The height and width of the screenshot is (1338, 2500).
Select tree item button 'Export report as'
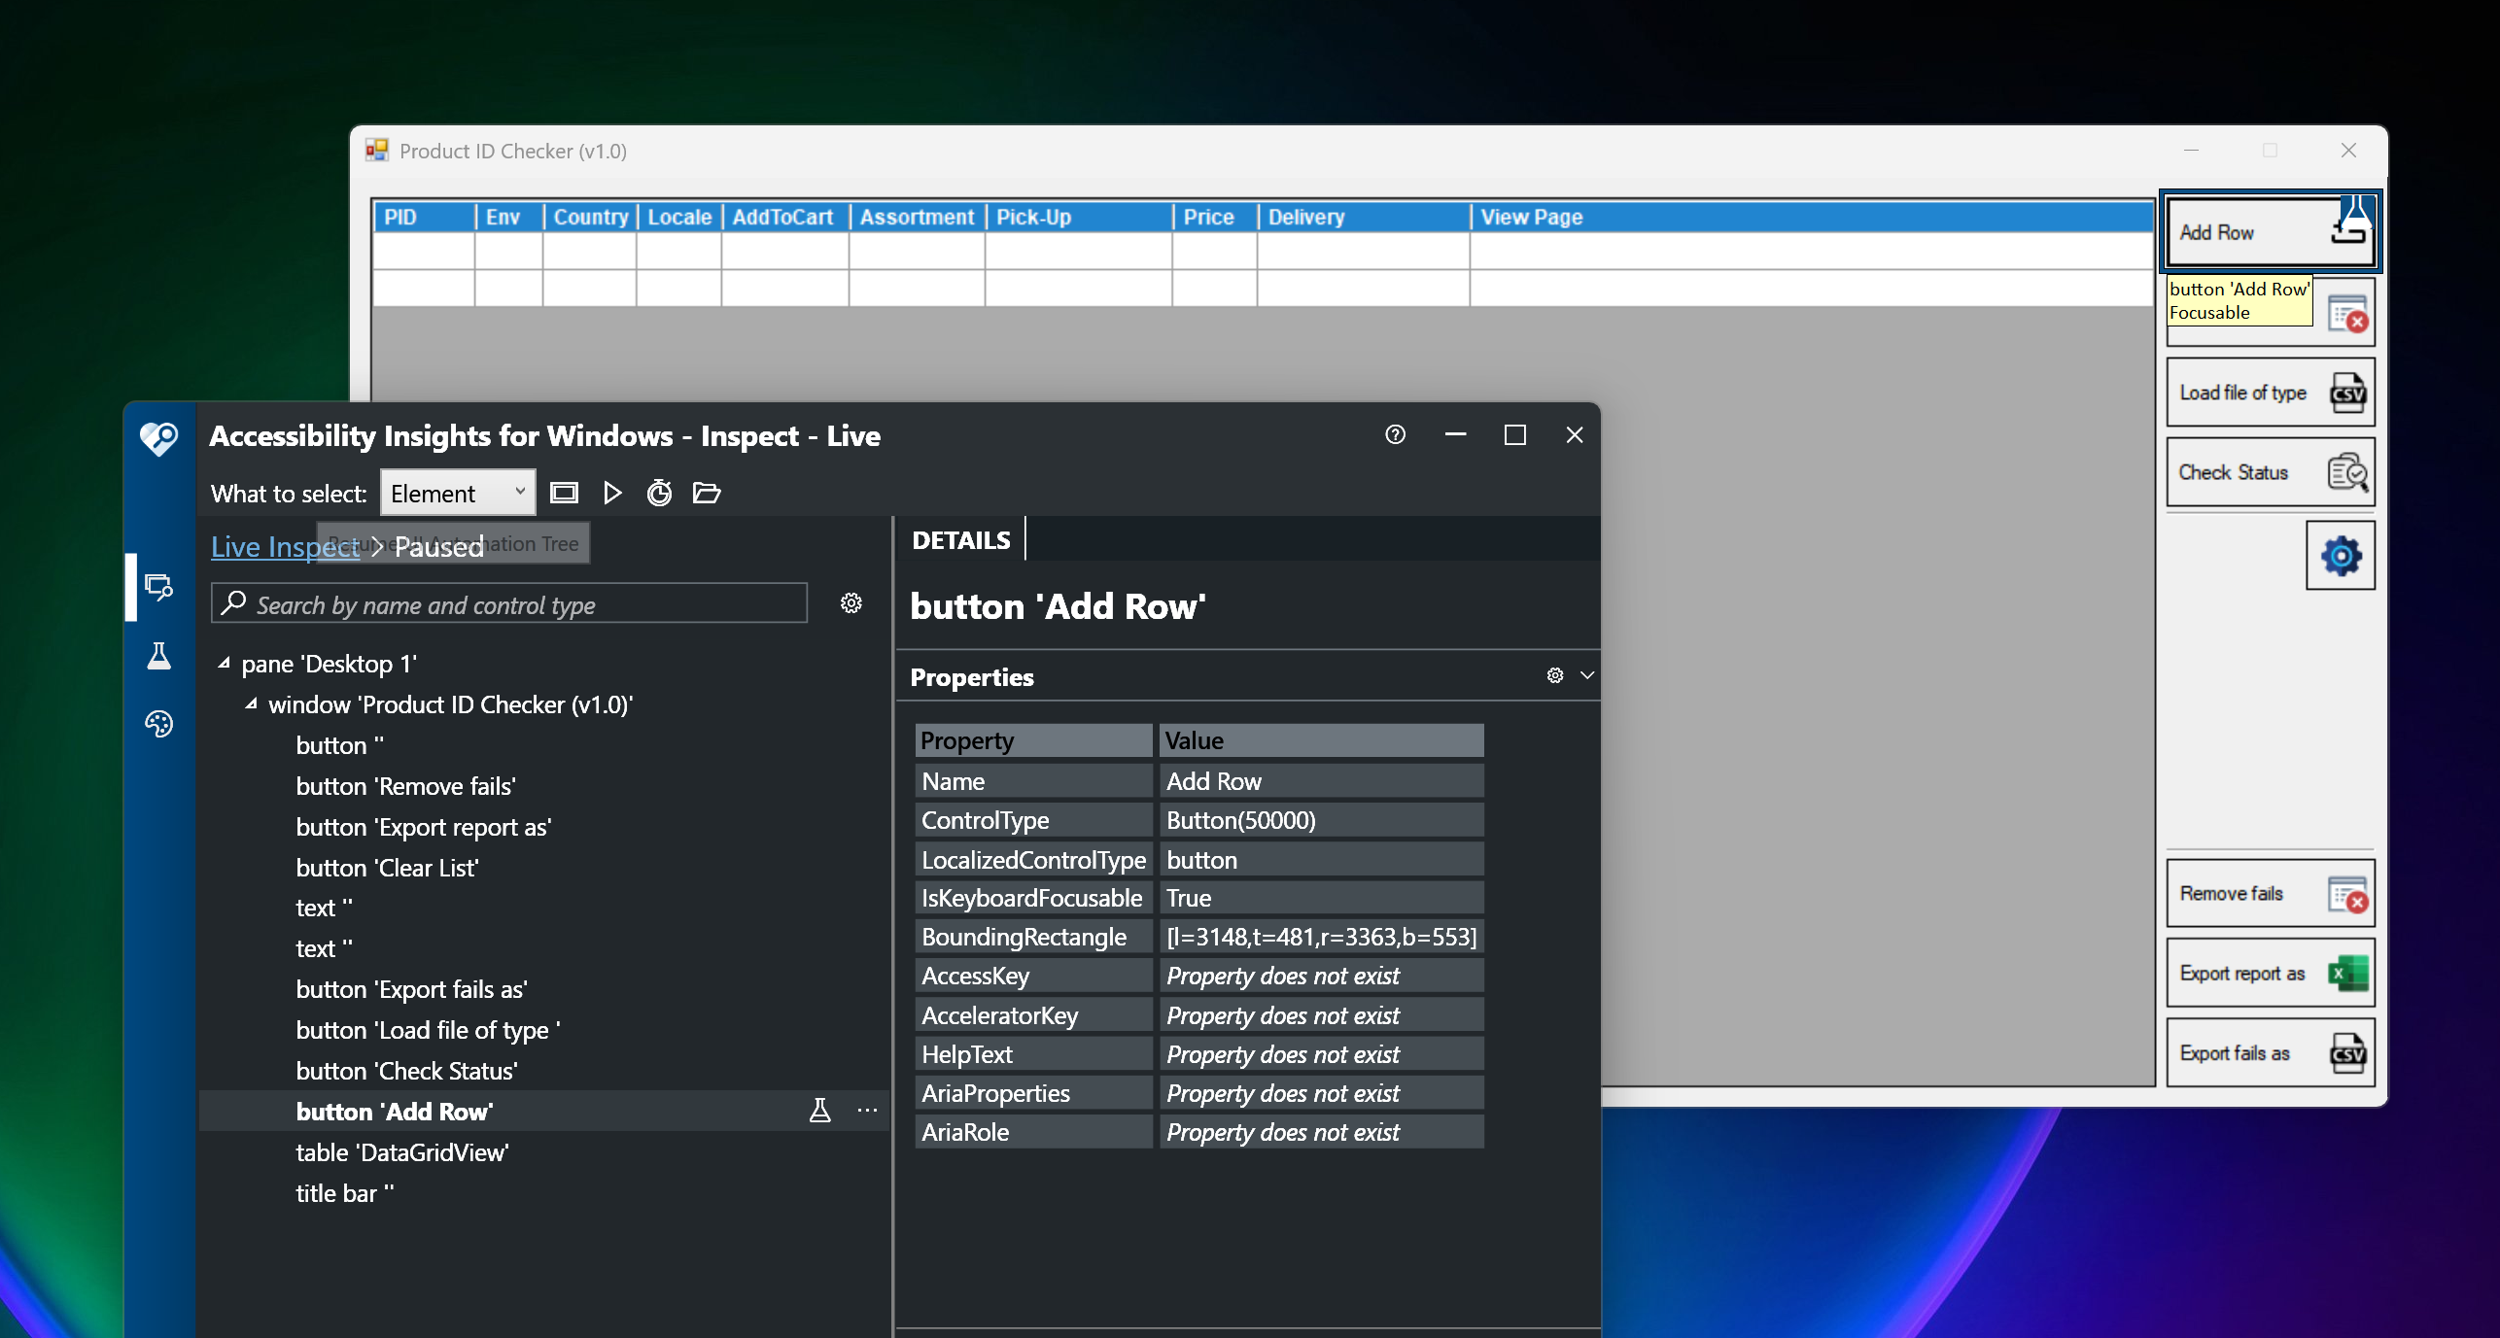click(423, 827)
